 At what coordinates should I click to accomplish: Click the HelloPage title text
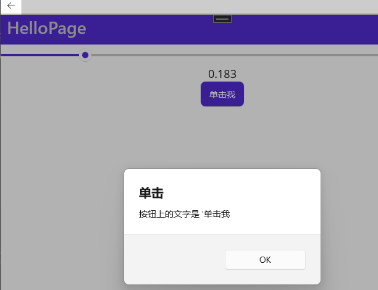(46, 28)
